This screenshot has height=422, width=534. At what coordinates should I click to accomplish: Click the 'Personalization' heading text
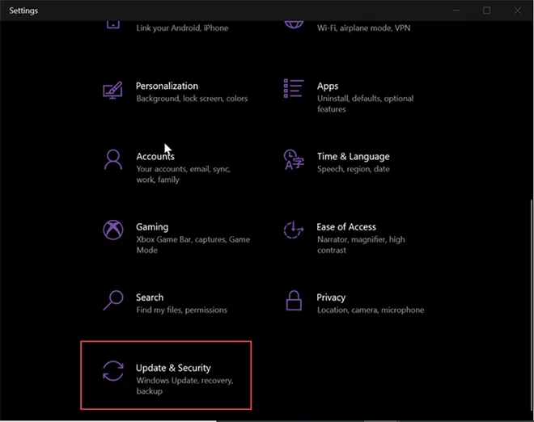(x=167, y=86)
